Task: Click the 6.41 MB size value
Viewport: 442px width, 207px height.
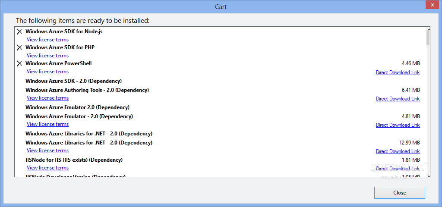Action: pos(411,90)
